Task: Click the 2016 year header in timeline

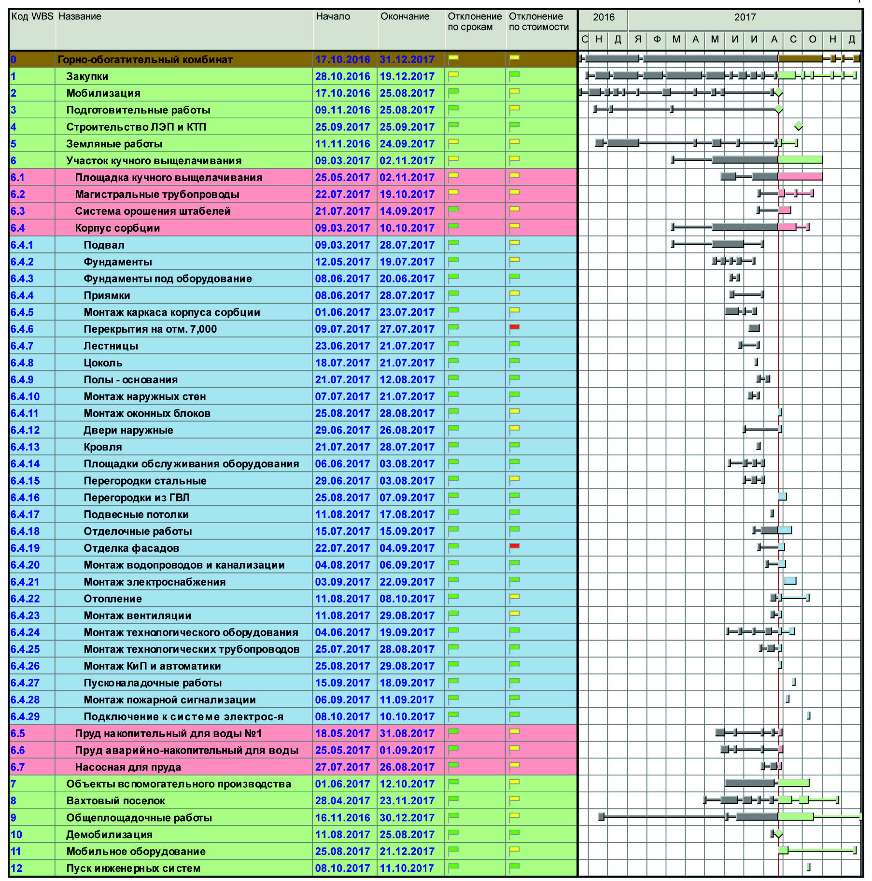Action: [x=604, y=17]
